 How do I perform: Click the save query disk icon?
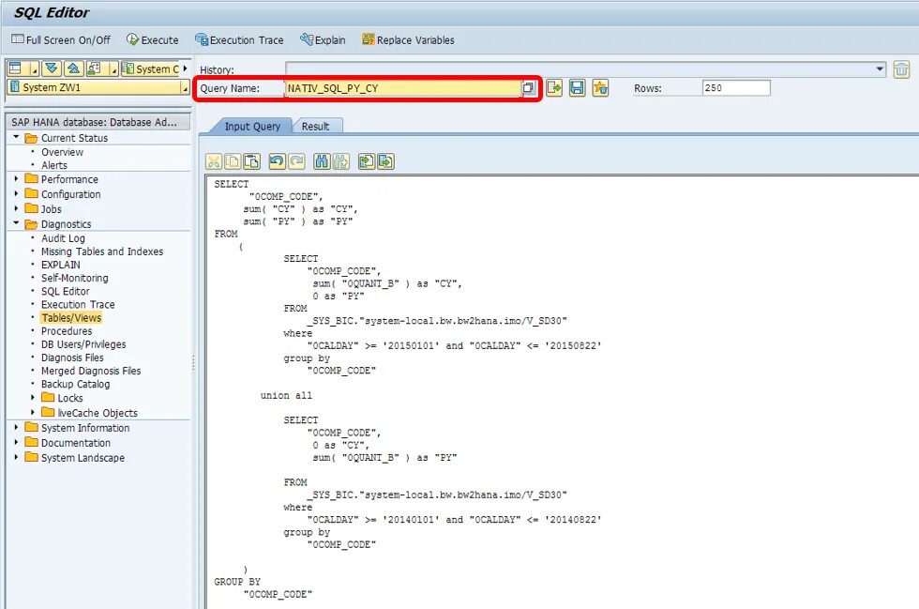[578, 88]
